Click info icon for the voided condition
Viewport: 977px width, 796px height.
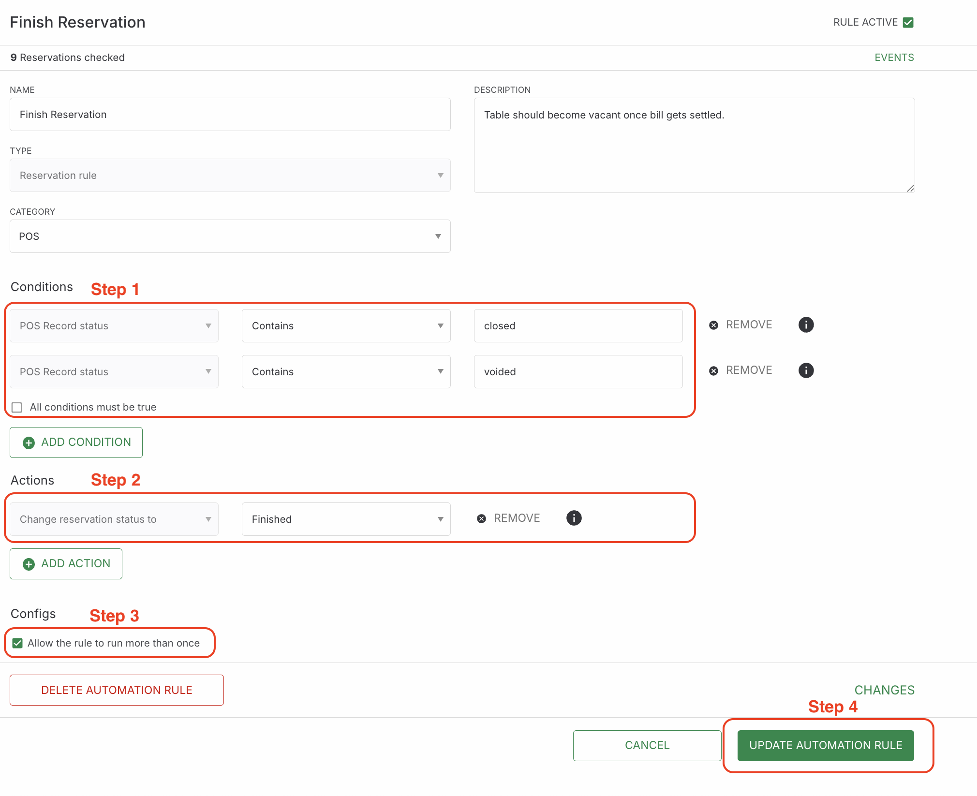(806, 370)
